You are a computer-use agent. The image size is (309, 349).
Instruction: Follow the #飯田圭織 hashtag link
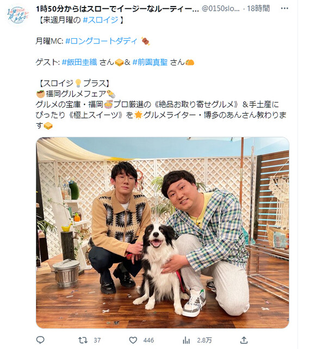(x=79, y=62)
